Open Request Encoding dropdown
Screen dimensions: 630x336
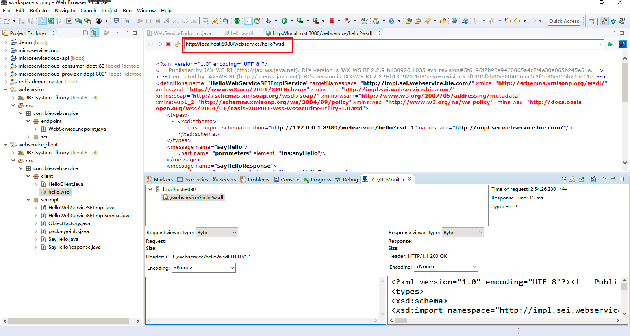pos(204,268)
